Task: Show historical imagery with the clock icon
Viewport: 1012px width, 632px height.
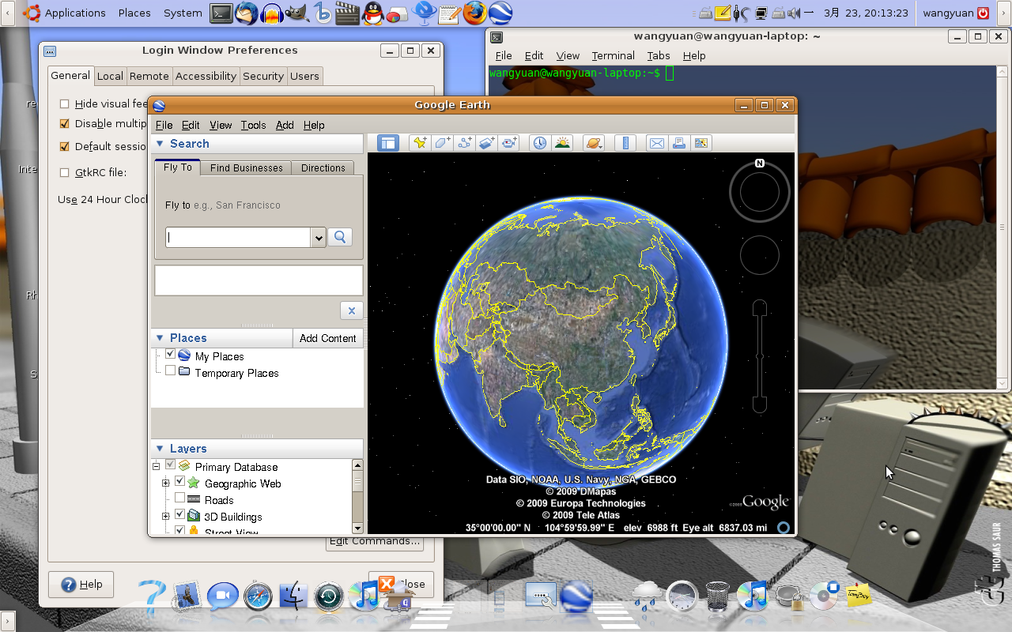Action: (x=539, y=143)
